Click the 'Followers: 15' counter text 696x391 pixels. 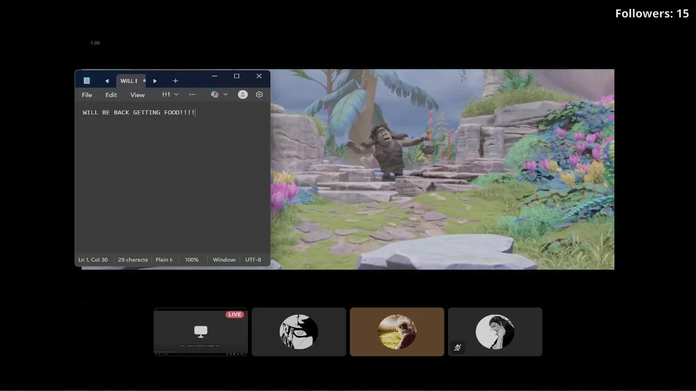(652, 14)
